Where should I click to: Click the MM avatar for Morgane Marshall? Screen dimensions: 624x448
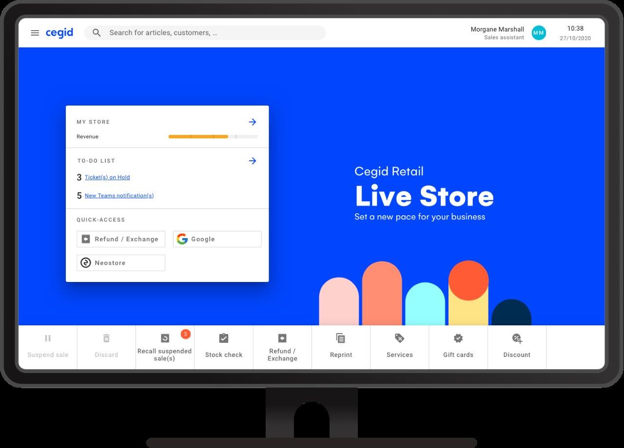(539, 33)
